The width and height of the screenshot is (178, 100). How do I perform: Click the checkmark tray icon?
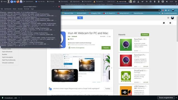coord(142,2)
